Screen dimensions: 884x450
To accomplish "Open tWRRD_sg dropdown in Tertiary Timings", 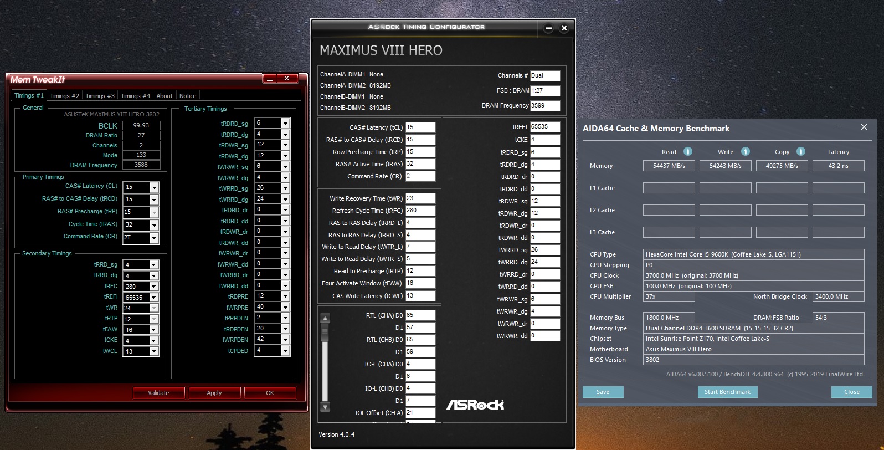I will tap(285, 188).
